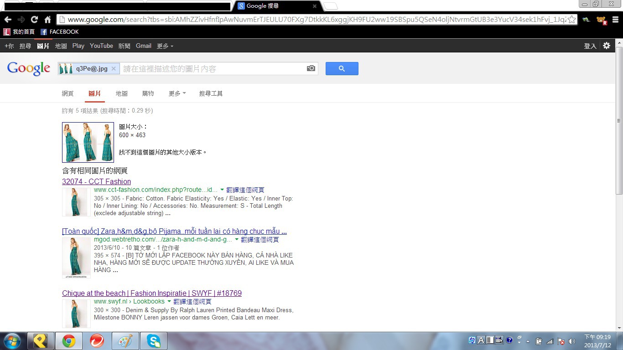The image size is (623, 350).
Task: Select 搜尋 in the Google top bar
Action: 25,46
